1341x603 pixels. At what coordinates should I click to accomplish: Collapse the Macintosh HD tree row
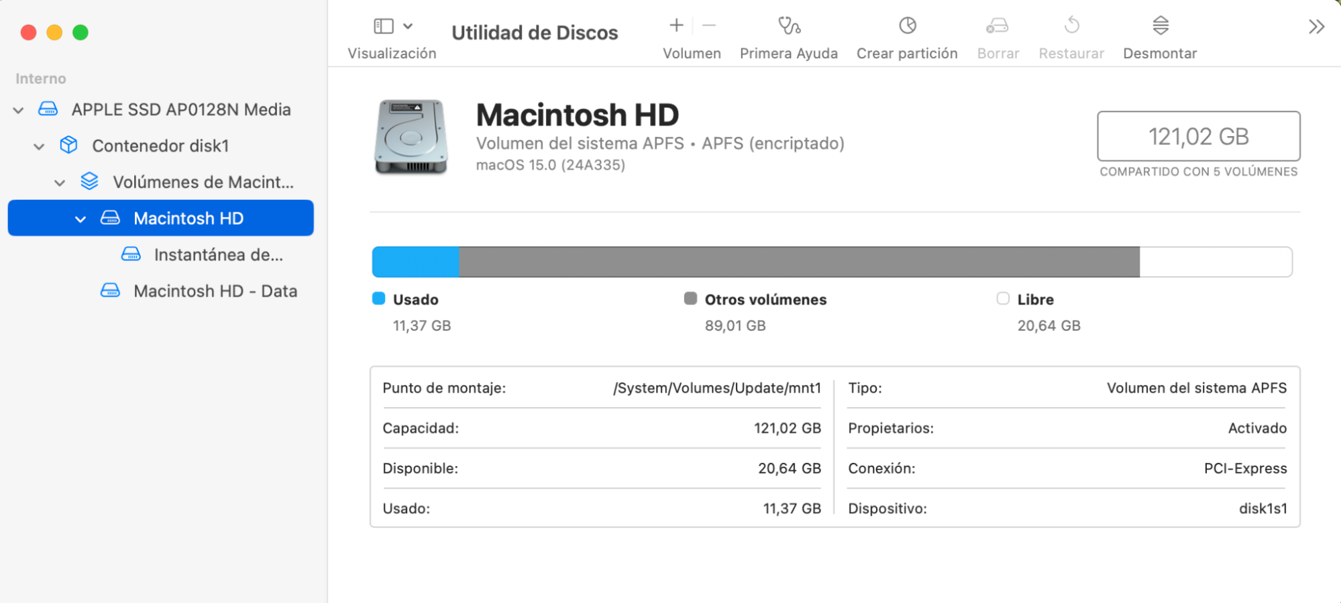81,219
